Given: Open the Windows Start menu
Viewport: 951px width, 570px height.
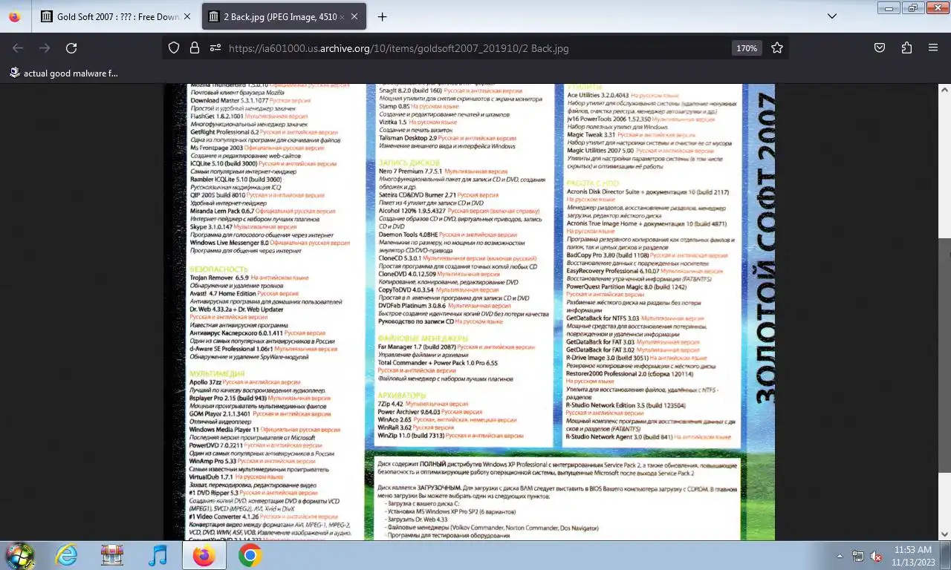Looking at the screenshot, I should pos(20,555).
